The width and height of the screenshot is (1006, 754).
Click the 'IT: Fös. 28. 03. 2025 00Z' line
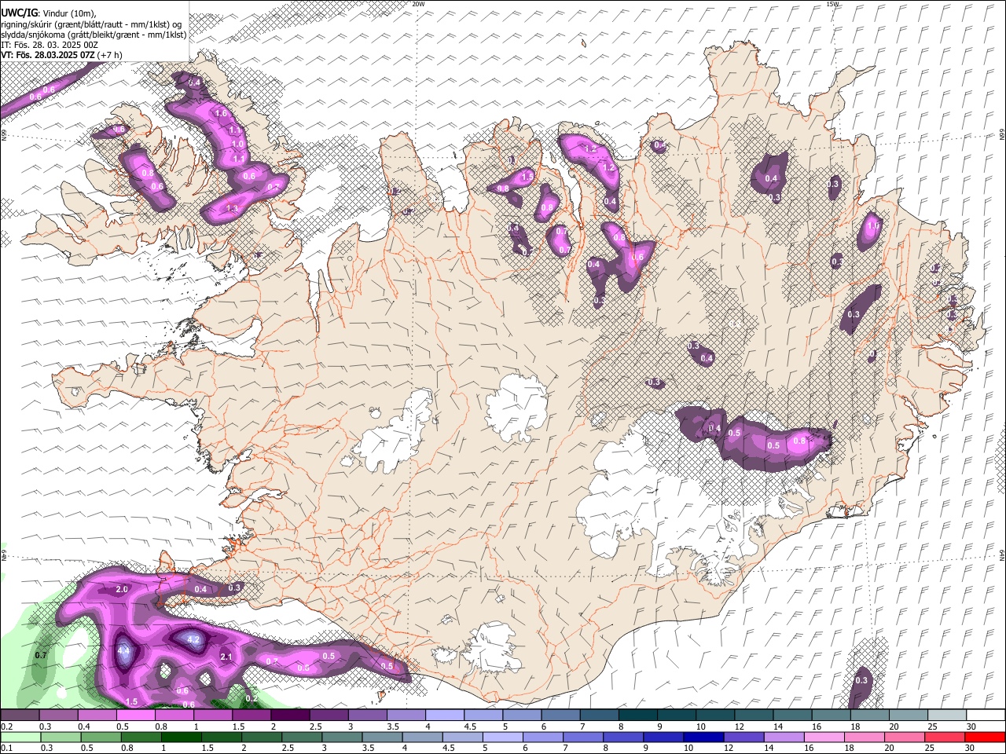(x=50, y=45)
